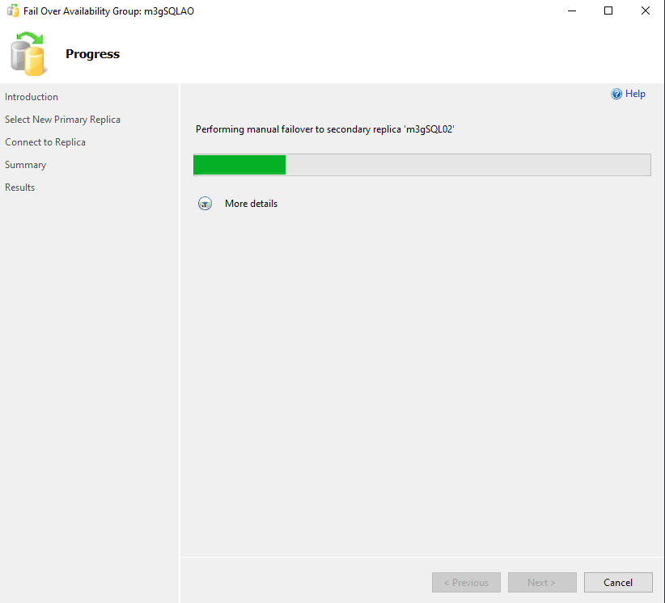Cancel the failover wizard
Image resolution: width=665 pixels, height=603 pixels.
pyautogui.click(x=618, y=582)
